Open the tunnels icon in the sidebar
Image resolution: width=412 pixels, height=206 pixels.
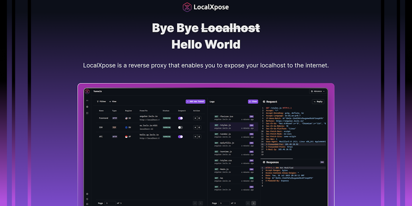point(87,100)
